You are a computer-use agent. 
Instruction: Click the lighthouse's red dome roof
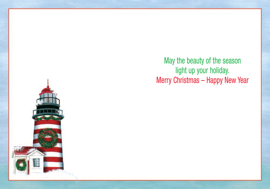[48, 90]
